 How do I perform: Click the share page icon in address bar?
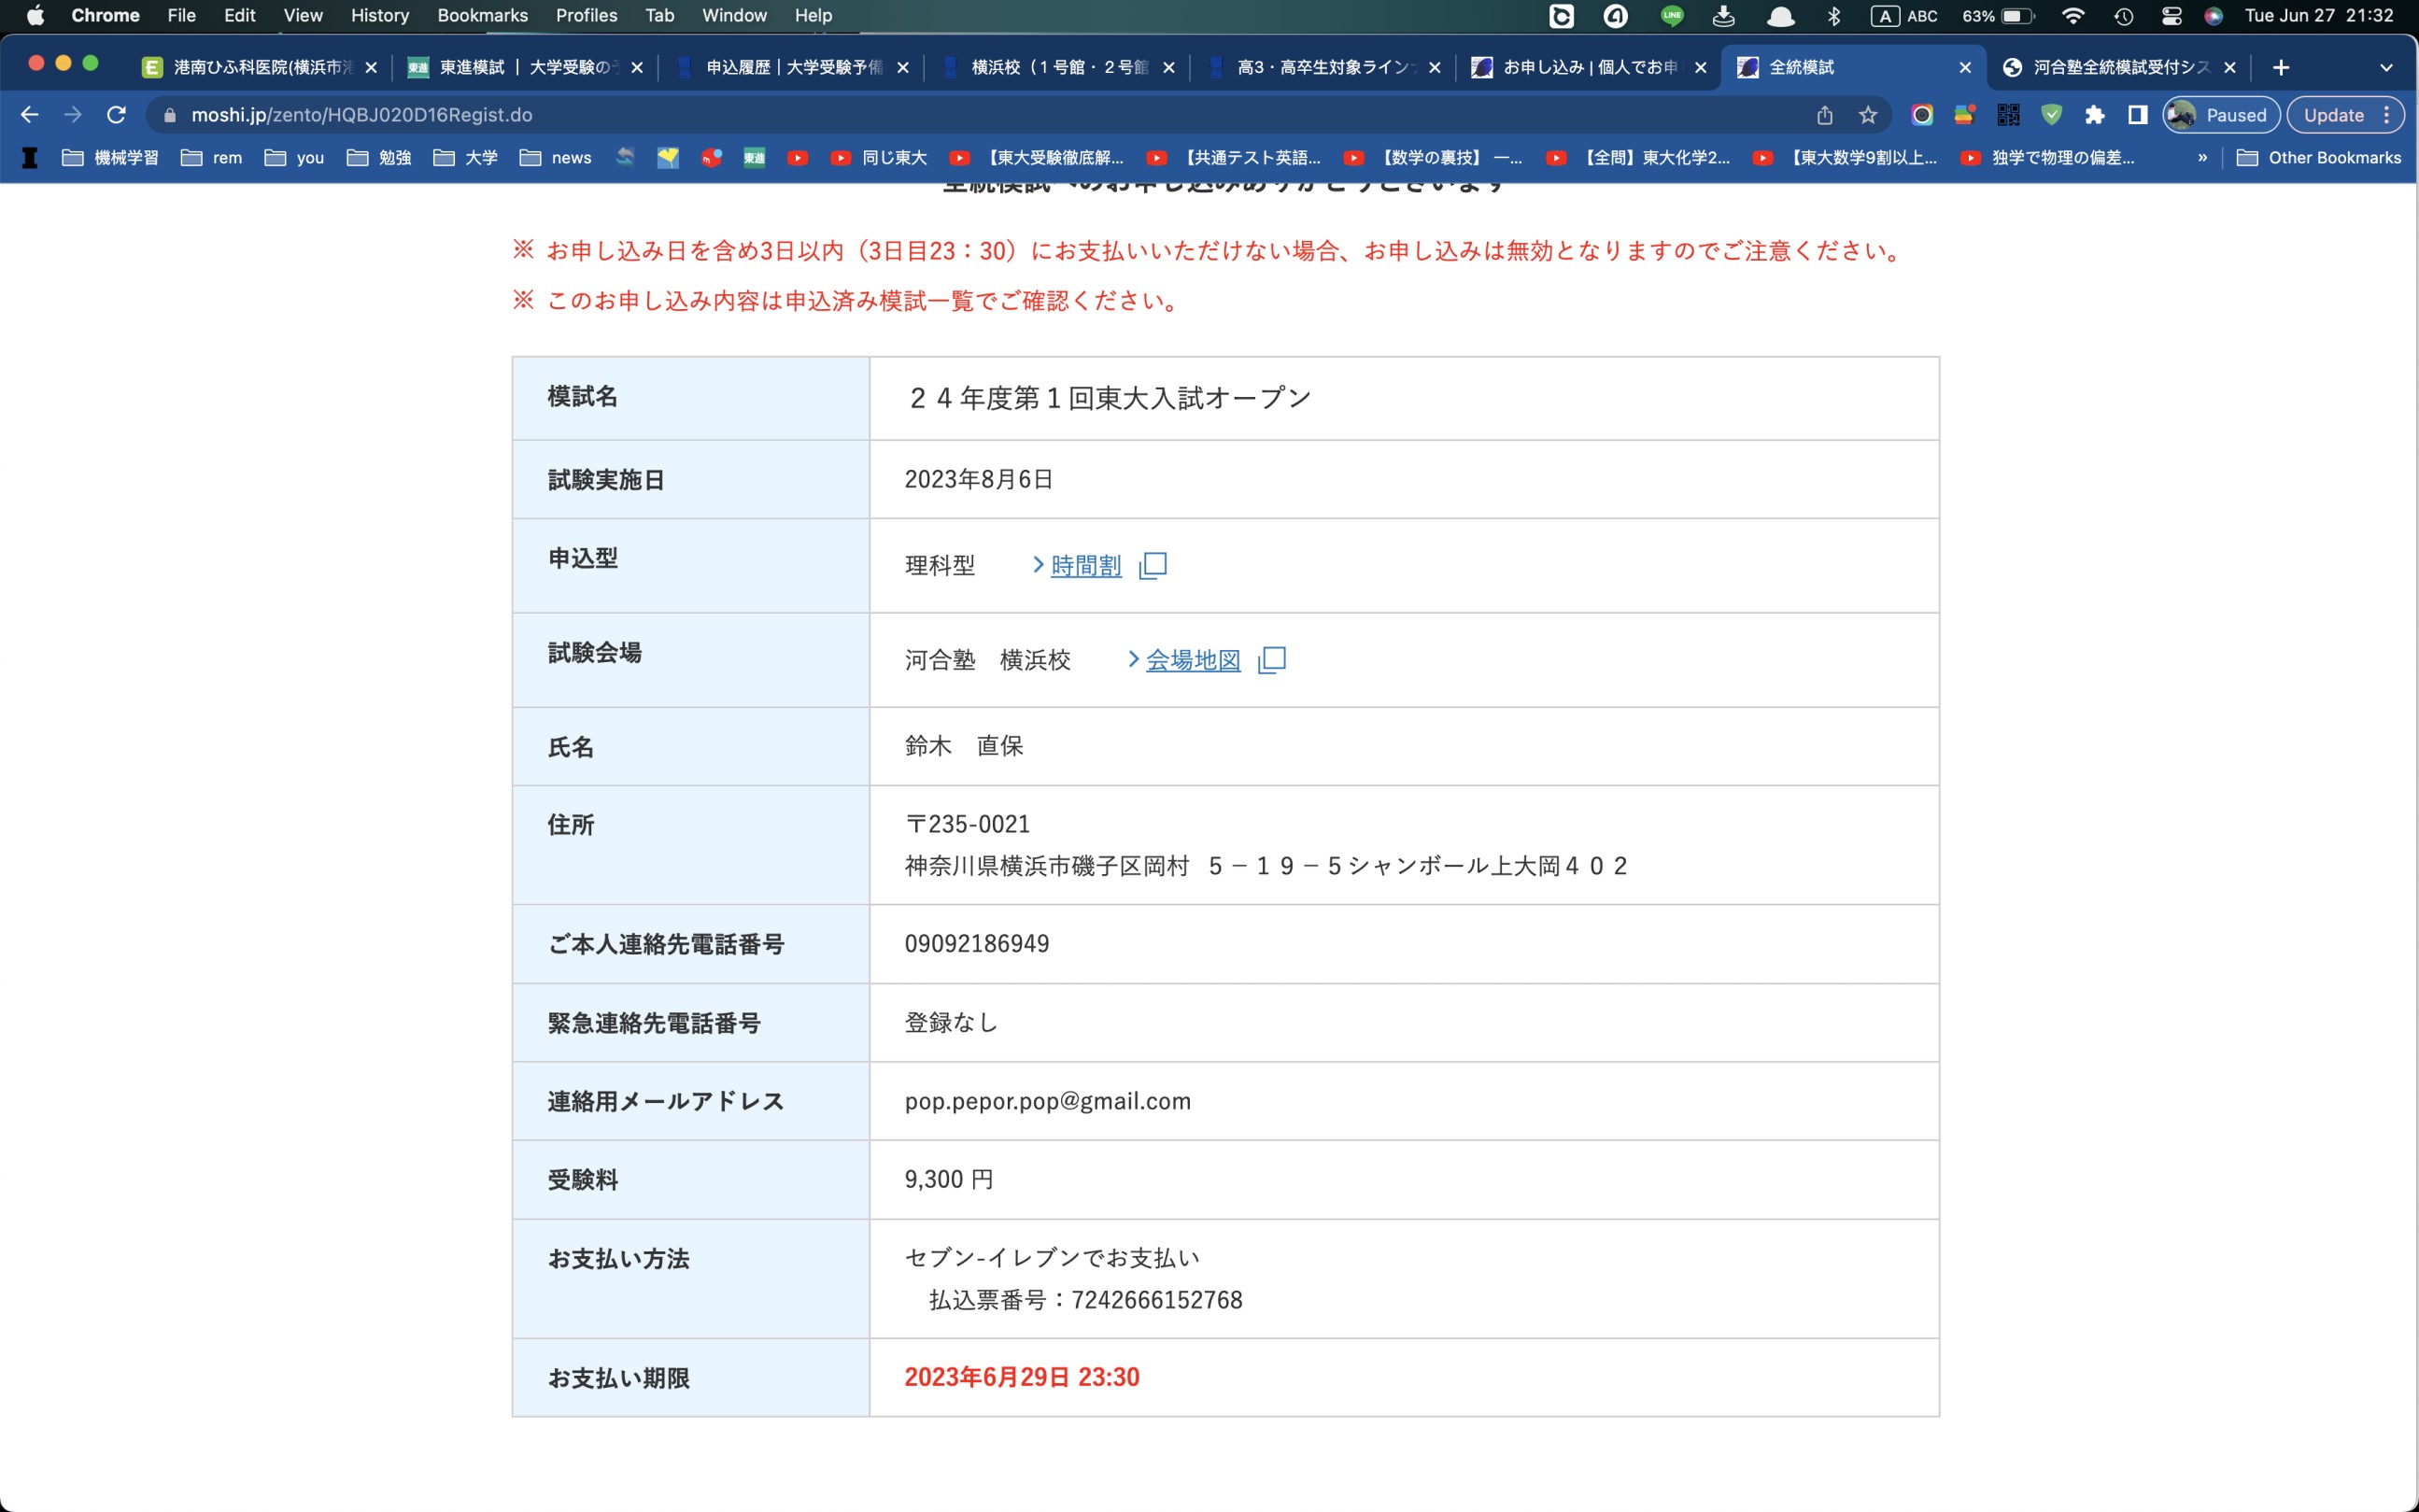coord(1824,115)
